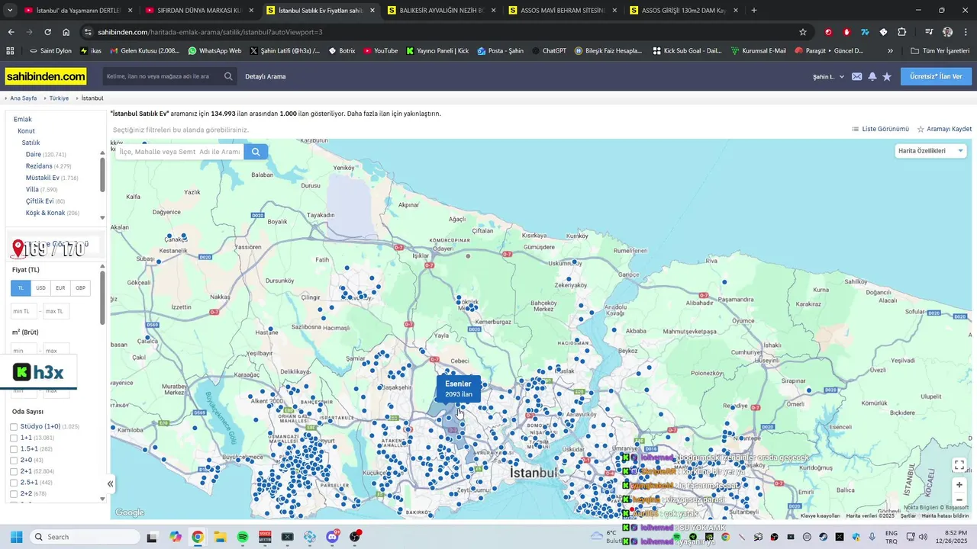Open notifications bell icon in header

872,76
